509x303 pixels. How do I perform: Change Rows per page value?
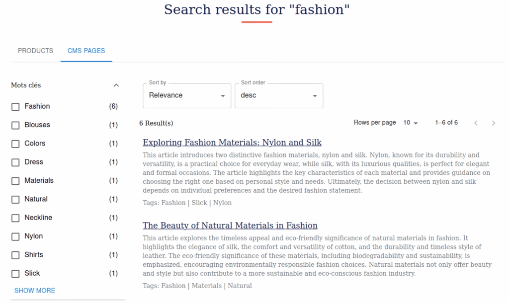[411, 123]
